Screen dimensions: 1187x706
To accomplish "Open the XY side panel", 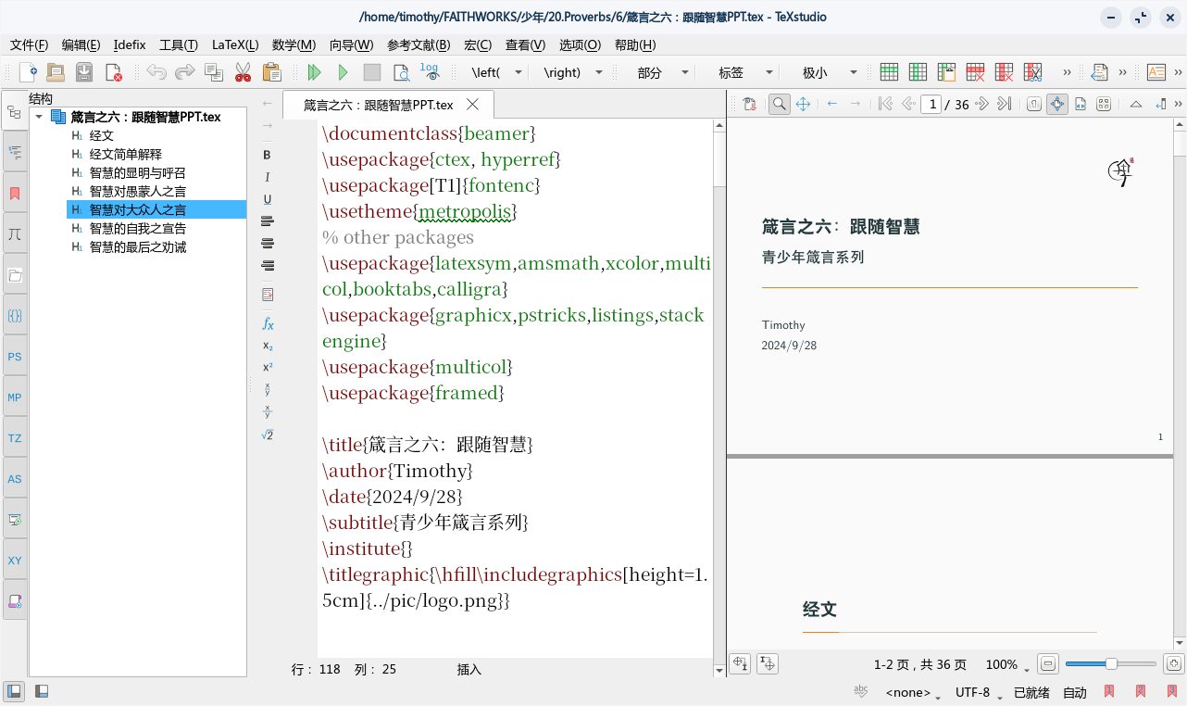I will 15,561.
